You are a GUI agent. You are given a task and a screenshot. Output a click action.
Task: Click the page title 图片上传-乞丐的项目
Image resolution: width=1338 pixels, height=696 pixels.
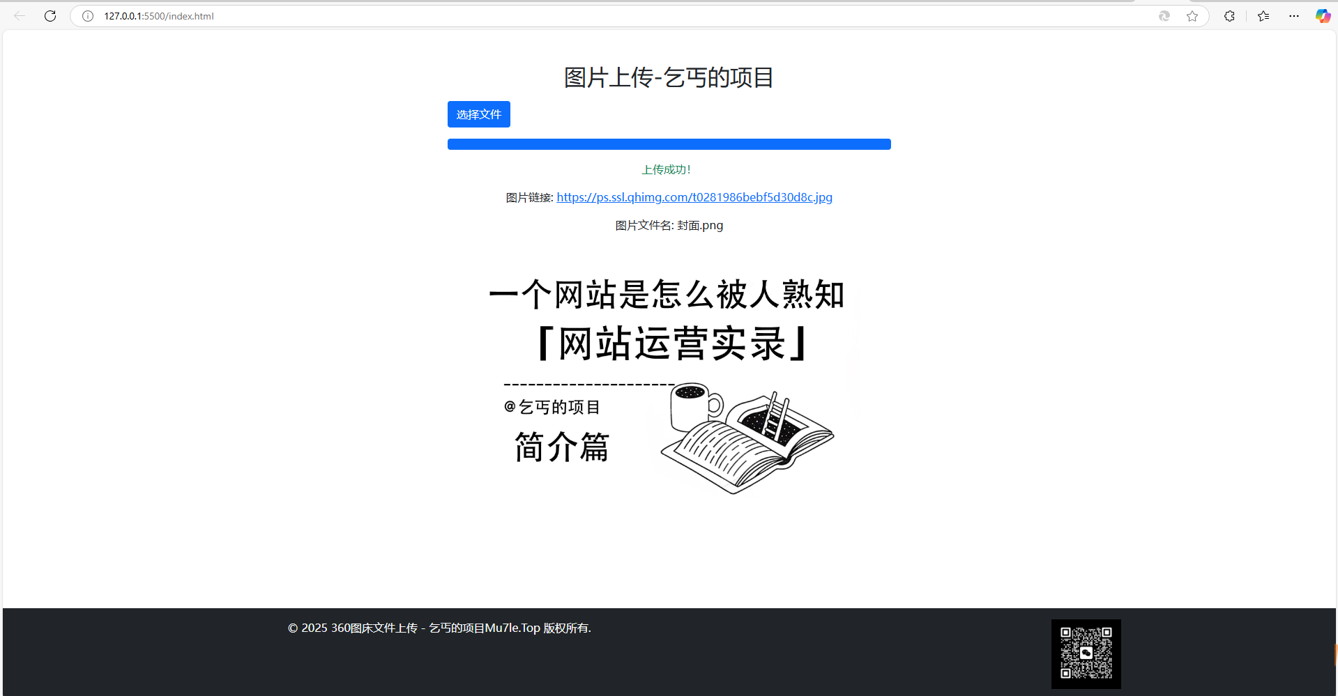coord(668,77)
